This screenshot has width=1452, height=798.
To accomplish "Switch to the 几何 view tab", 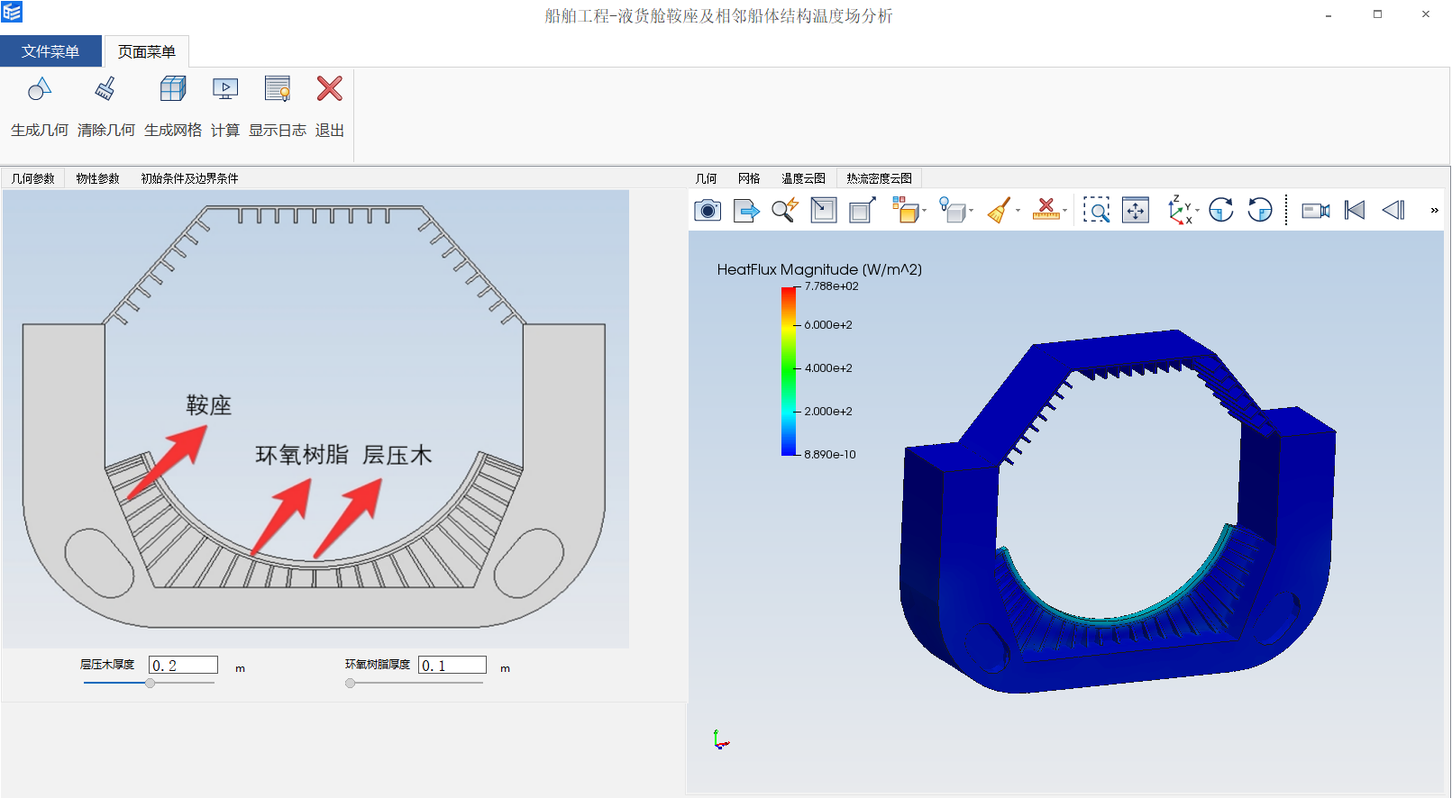I will tap(706, 178).
